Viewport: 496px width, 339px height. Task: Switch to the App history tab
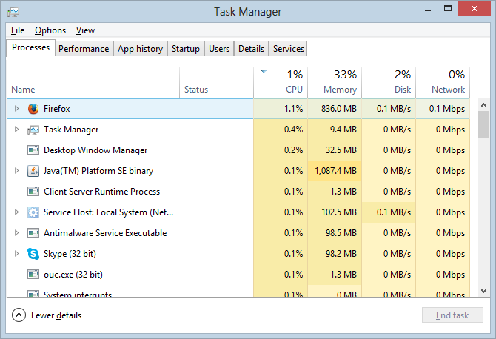click(x=140, y=49)
